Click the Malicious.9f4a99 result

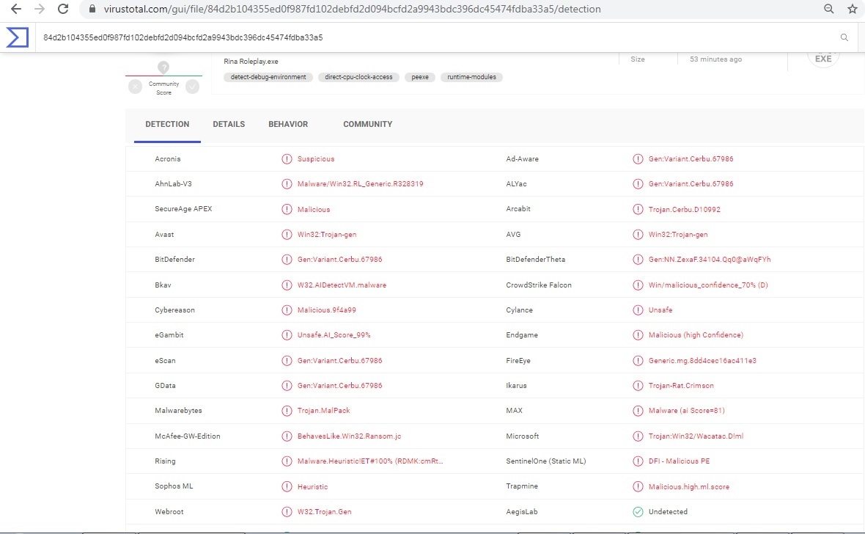327,310
